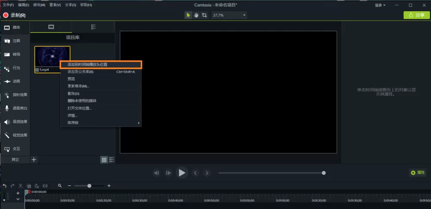431x209 pixels.
Task: Switch media bin to grid thumbnail view
Action: (x=104, y=159)
